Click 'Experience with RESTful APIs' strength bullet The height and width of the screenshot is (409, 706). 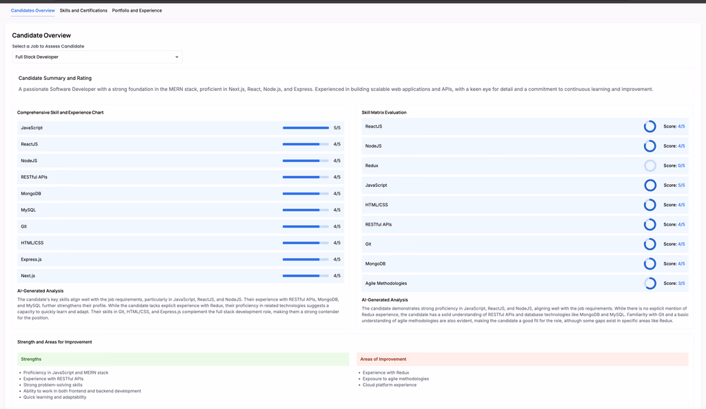click(x=53, y=379)
